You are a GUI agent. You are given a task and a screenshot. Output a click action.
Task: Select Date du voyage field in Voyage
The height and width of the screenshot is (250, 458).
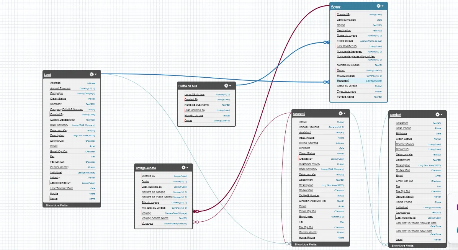pos(359,20)
